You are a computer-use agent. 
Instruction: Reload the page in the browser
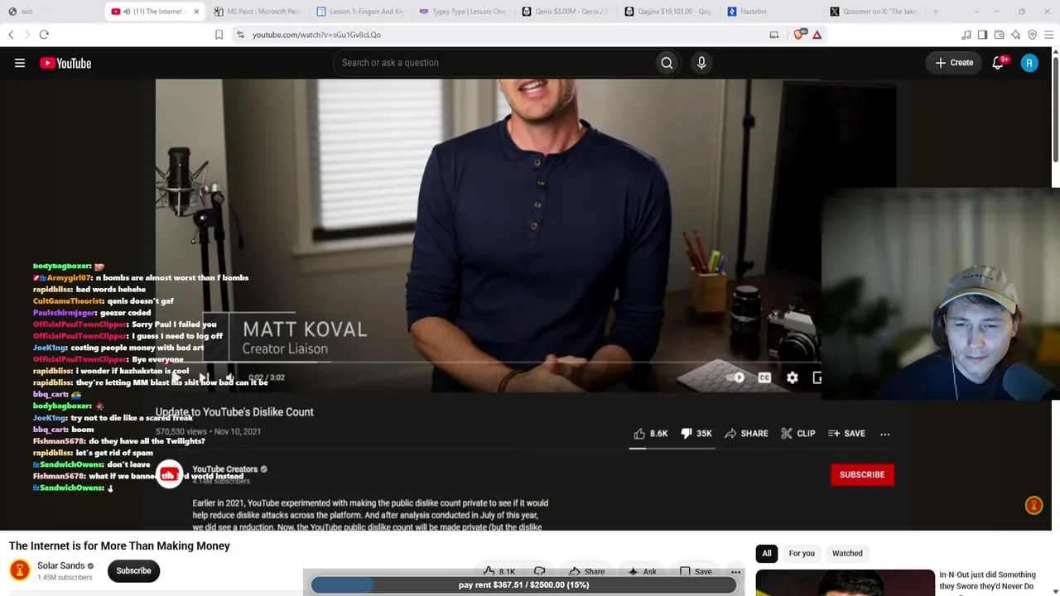(x=44, y=35)
